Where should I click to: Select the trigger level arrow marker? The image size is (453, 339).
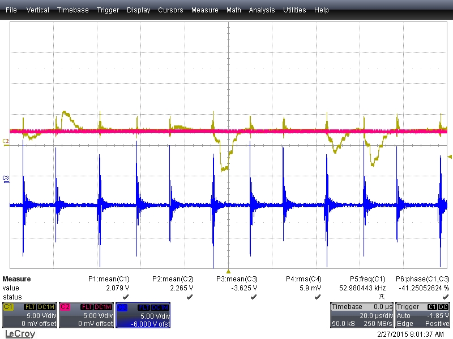450,157
